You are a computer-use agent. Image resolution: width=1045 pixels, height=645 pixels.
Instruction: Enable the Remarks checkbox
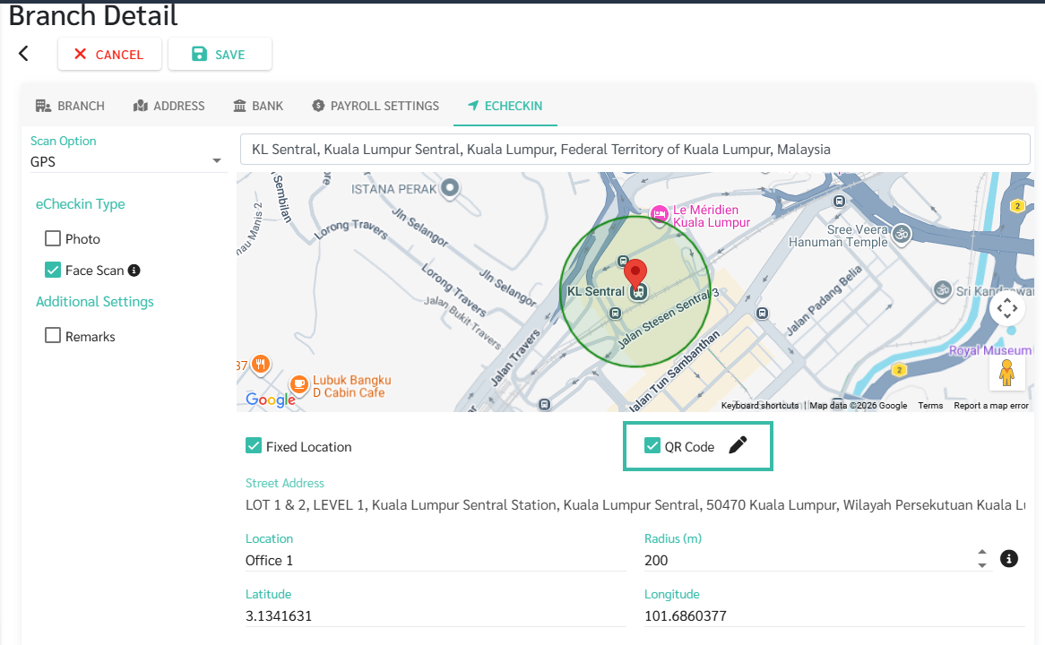point(53,335)
